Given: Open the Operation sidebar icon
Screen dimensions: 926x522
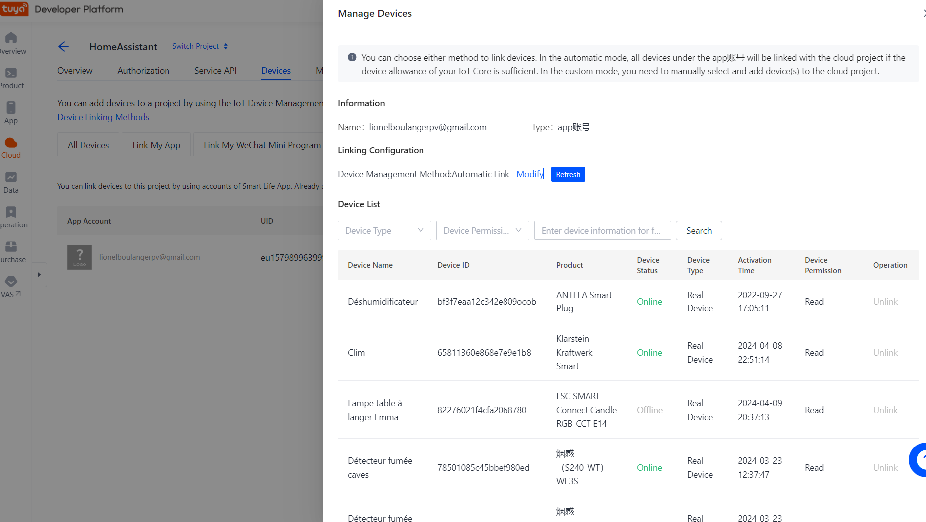Looking at the screenshot, I should click(x=11, y=212).
